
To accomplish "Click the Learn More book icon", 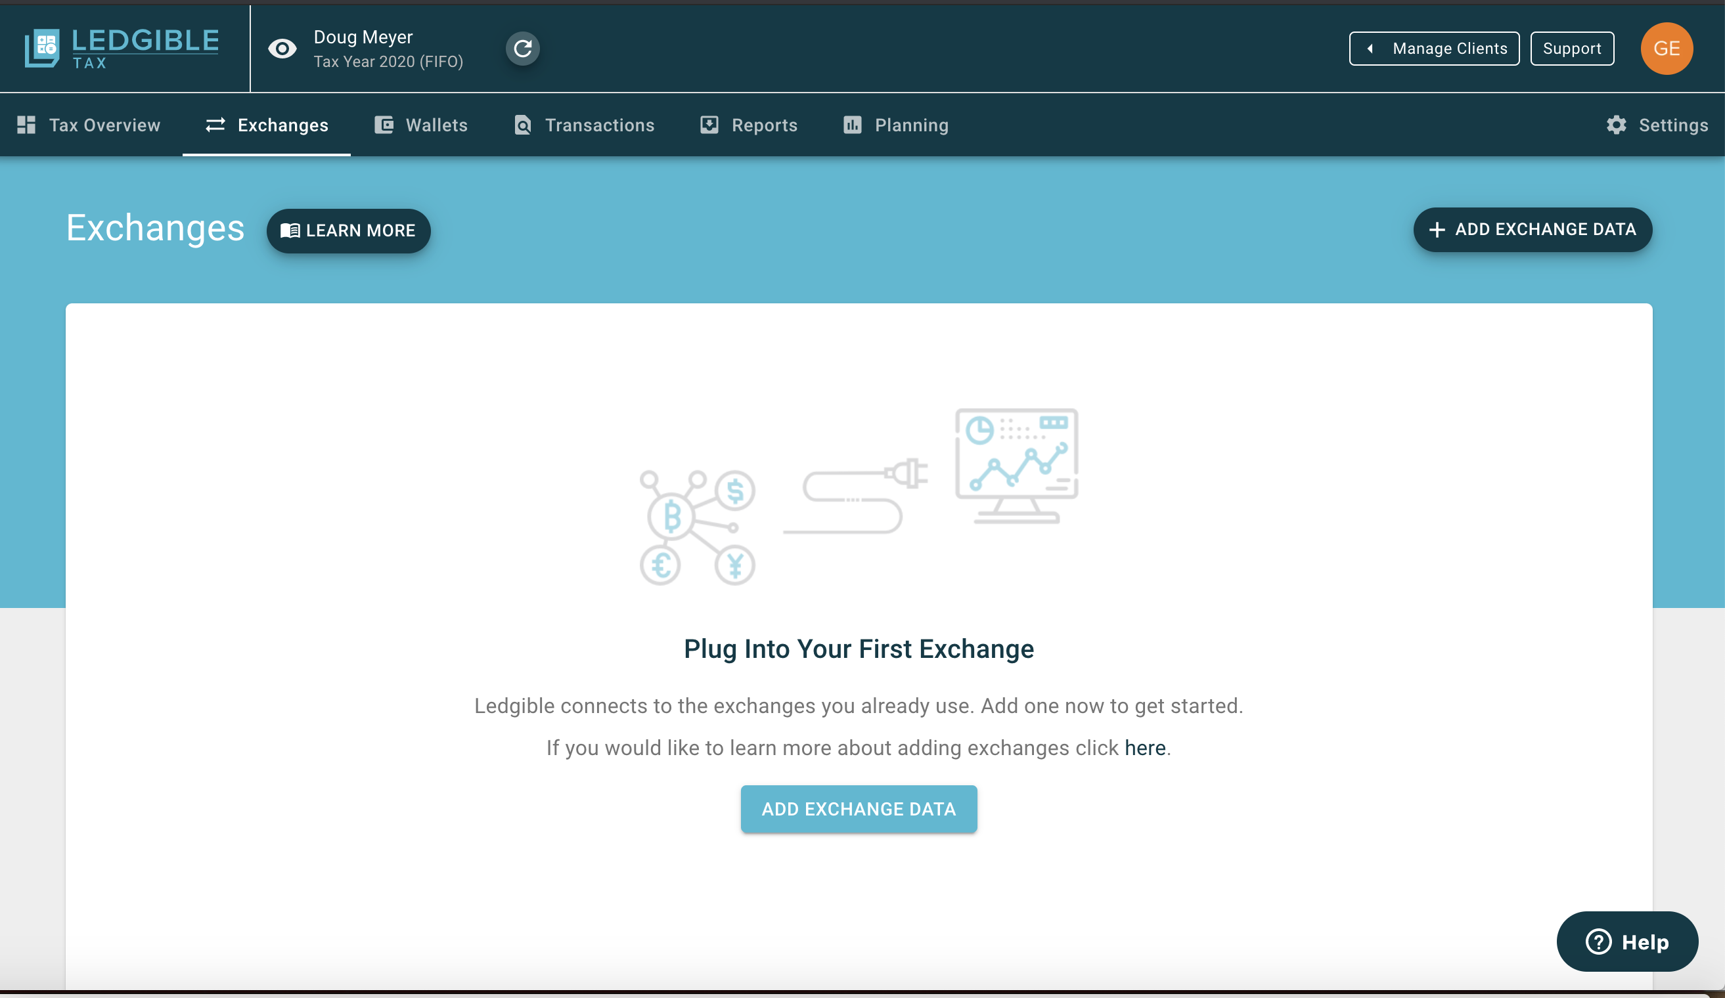I will (290, 230).
